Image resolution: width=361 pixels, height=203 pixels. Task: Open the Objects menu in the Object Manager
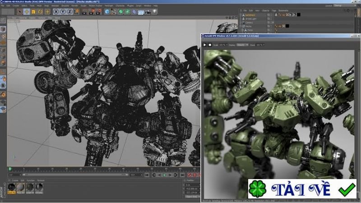click(x=265, y=10)
